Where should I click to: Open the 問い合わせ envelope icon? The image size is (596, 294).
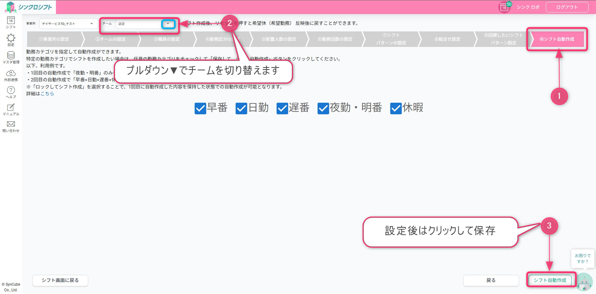(11, 125)
